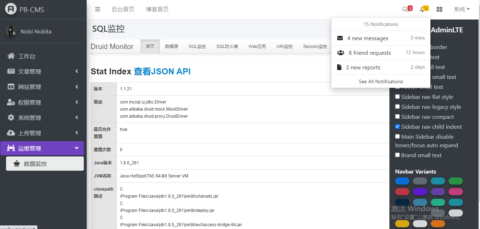Expand the 文章管理 menu chevron
The width and height of the screenshot is (480, 229).
coord(77,71)
